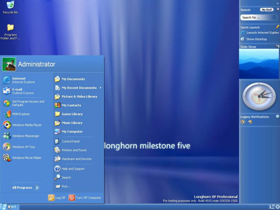280x210 pixels.
Task: Click the Start button on taskbar
Action: click(9, 207)
